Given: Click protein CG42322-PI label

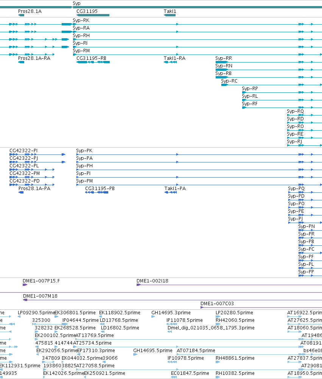Looking at the screenshot, I should click(24, 151).
